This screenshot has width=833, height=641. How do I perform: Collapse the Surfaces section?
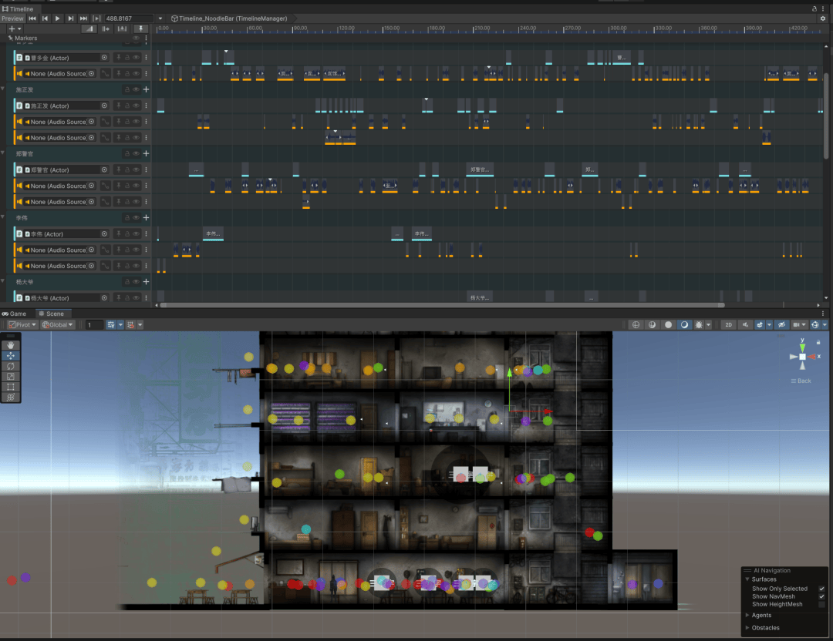click(x=747, y=579)
